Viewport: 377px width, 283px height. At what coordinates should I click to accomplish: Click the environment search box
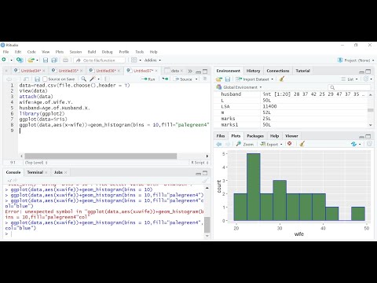pyautogui.click(x=350, y=87)
